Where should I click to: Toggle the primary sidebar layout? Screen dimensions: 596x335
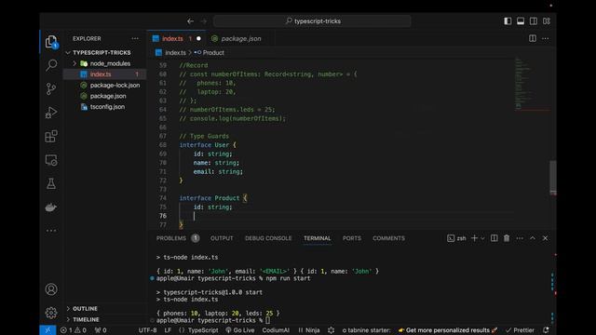(x=508, y=21)
